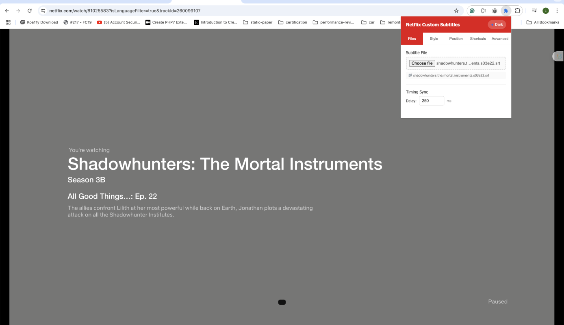Click the All Good Things...: Ep. 22 text
Viewport: 564px width, 325px height.
112,196
